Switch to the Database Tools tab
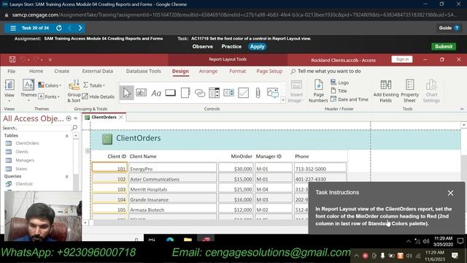The height and width of the screenshot is (263, 467). pyautogui.click(x=143, y=71)
